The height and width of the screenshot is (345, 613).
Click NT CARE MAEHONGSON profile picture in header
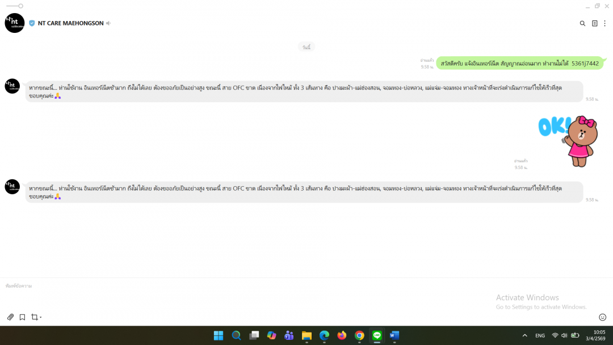point(15,23)
